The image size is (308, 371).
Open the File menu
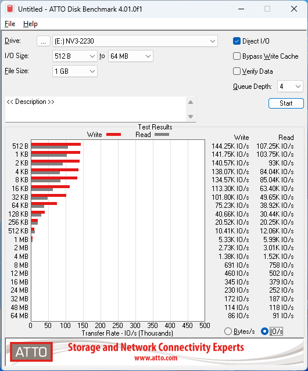(10, 24)
